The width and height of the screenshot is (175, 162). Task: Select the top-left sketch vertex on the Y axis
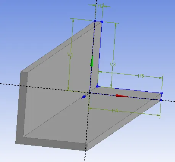(x=95, y=21)
